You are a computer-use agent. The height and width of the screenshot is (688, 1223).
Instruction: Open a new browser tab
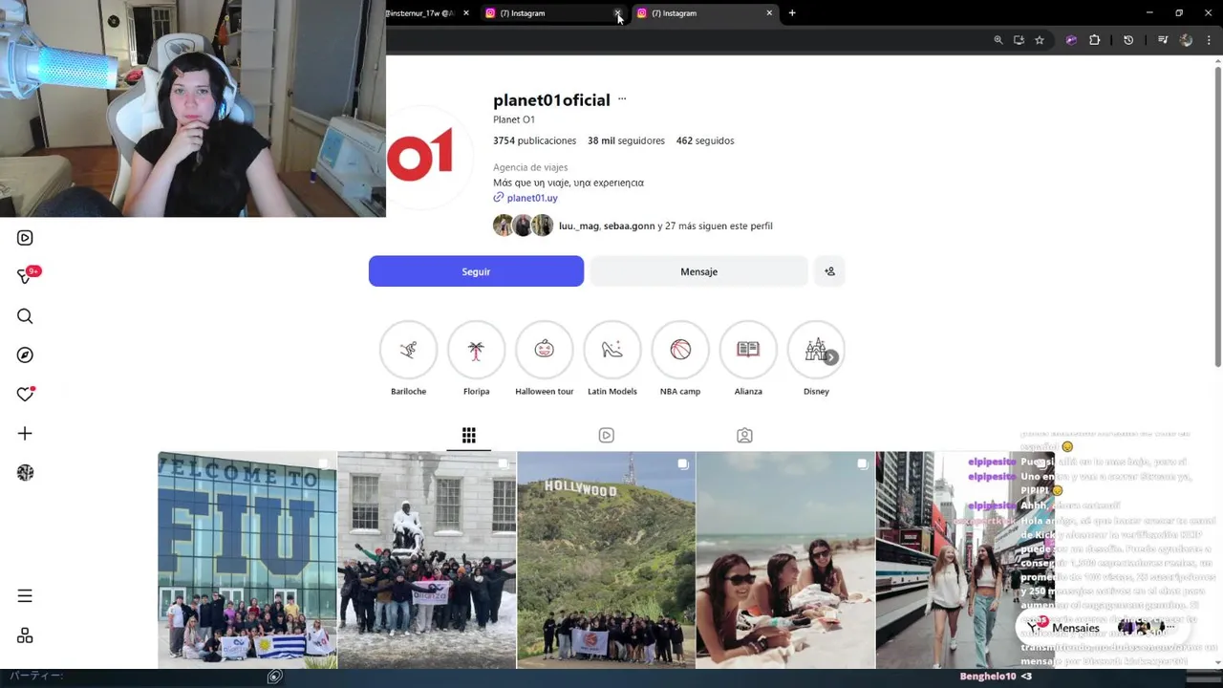792,13
